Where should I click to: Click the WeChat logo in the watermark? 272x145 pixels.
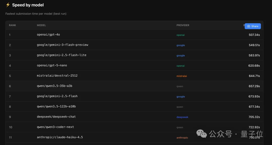click(x=201, y=134)
